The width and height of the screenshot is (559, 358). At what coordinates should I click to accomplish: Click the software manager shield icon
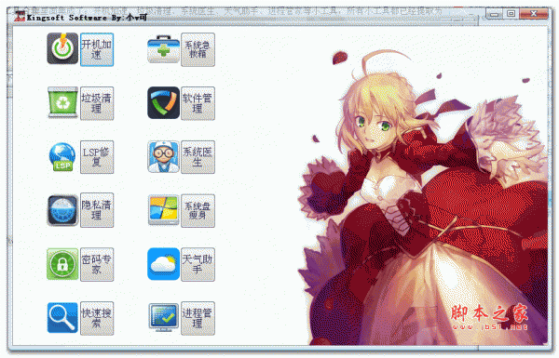163,102
